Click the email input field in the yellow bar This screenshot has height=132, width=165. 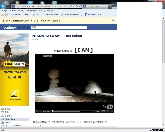click(114, 20)
